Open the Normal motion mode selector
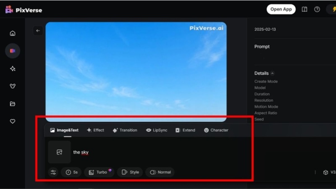The image size is (336, 189). pos(160,172)
